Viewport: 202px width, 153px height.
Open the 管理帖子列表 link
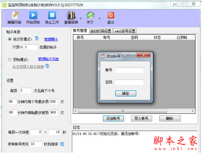point(48,59)
